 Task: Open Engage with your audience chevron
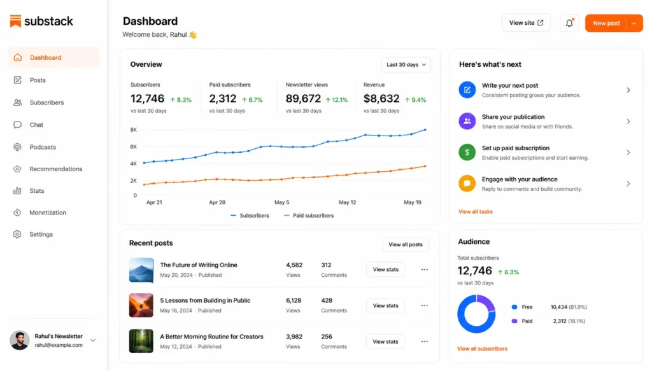(x=628, y=184)
